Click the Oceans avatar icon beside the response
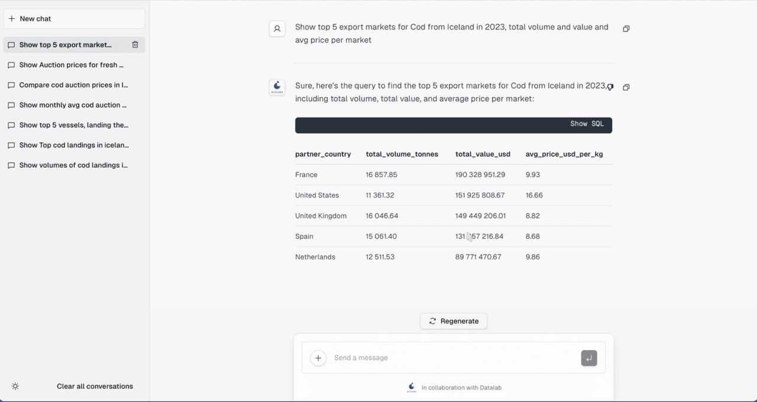The height and width of the screenshot is (402, 757). coord(277,87)
